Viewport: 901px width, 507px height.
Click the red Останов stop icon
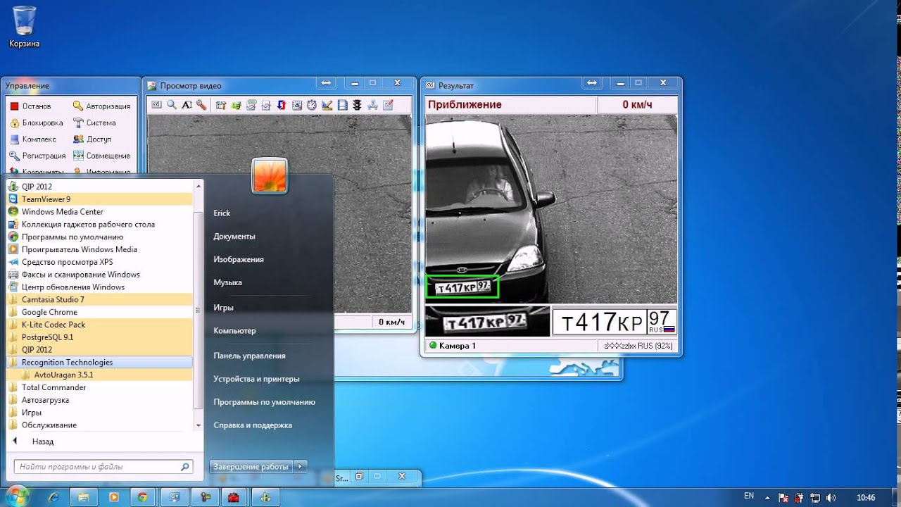tap(14, 106)
